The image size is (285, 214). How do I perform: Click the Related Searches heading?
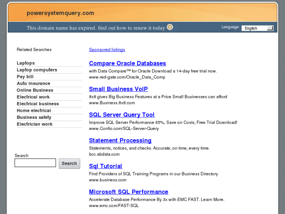[34, 49]
